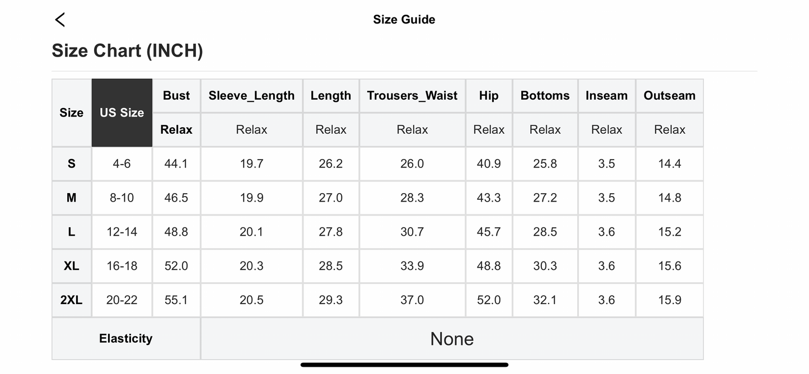The image size is (809, 374).
Task: Click the Hip column header
Action: (x=489, y=96)
